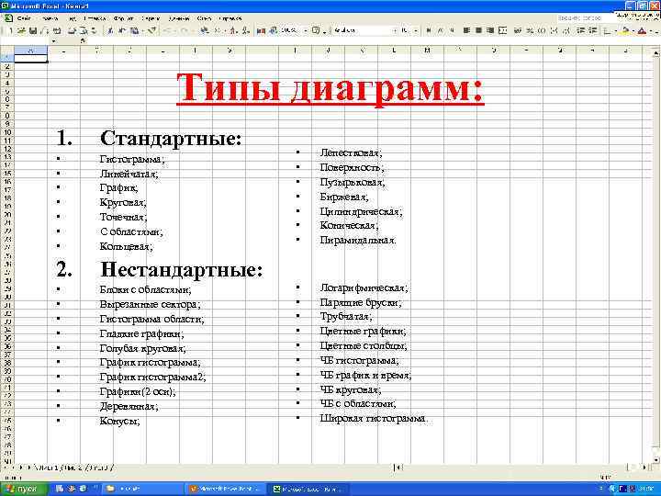Open the font size dropdown
The height and width of the screenshot is (496, 661).
point(416,31)
